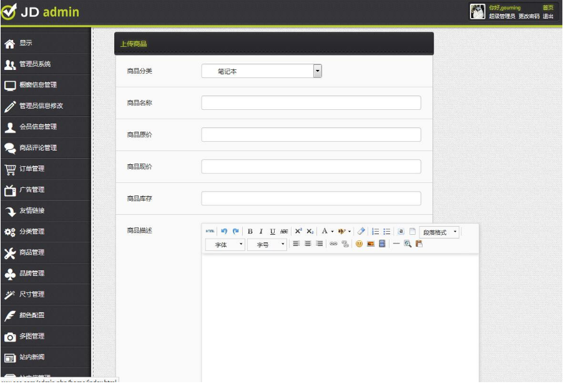The height and width of the screenshot is (389, 563).
Task: Open the 段落格式 paragraph format dropdown
Action: (x=439, y=232)
